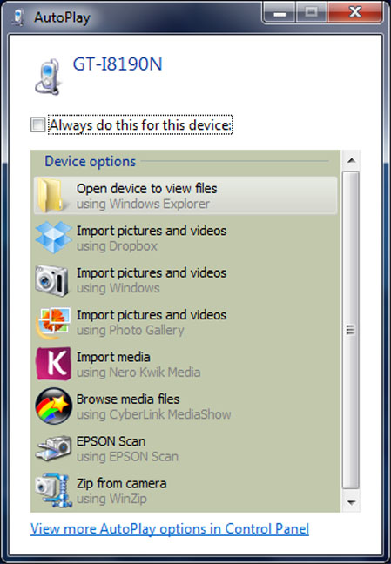Viewport: 391px width, 564px height.
Task: Choose 'Zip from camera' option text
Action: click(121, 483)
